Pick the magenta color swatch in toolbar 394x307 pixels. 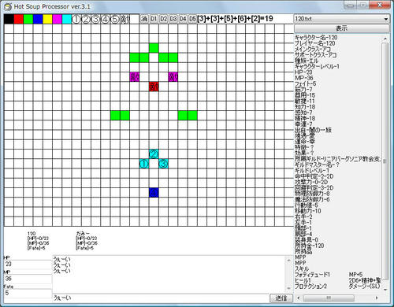pyautogui.click(x=58, y=19)
